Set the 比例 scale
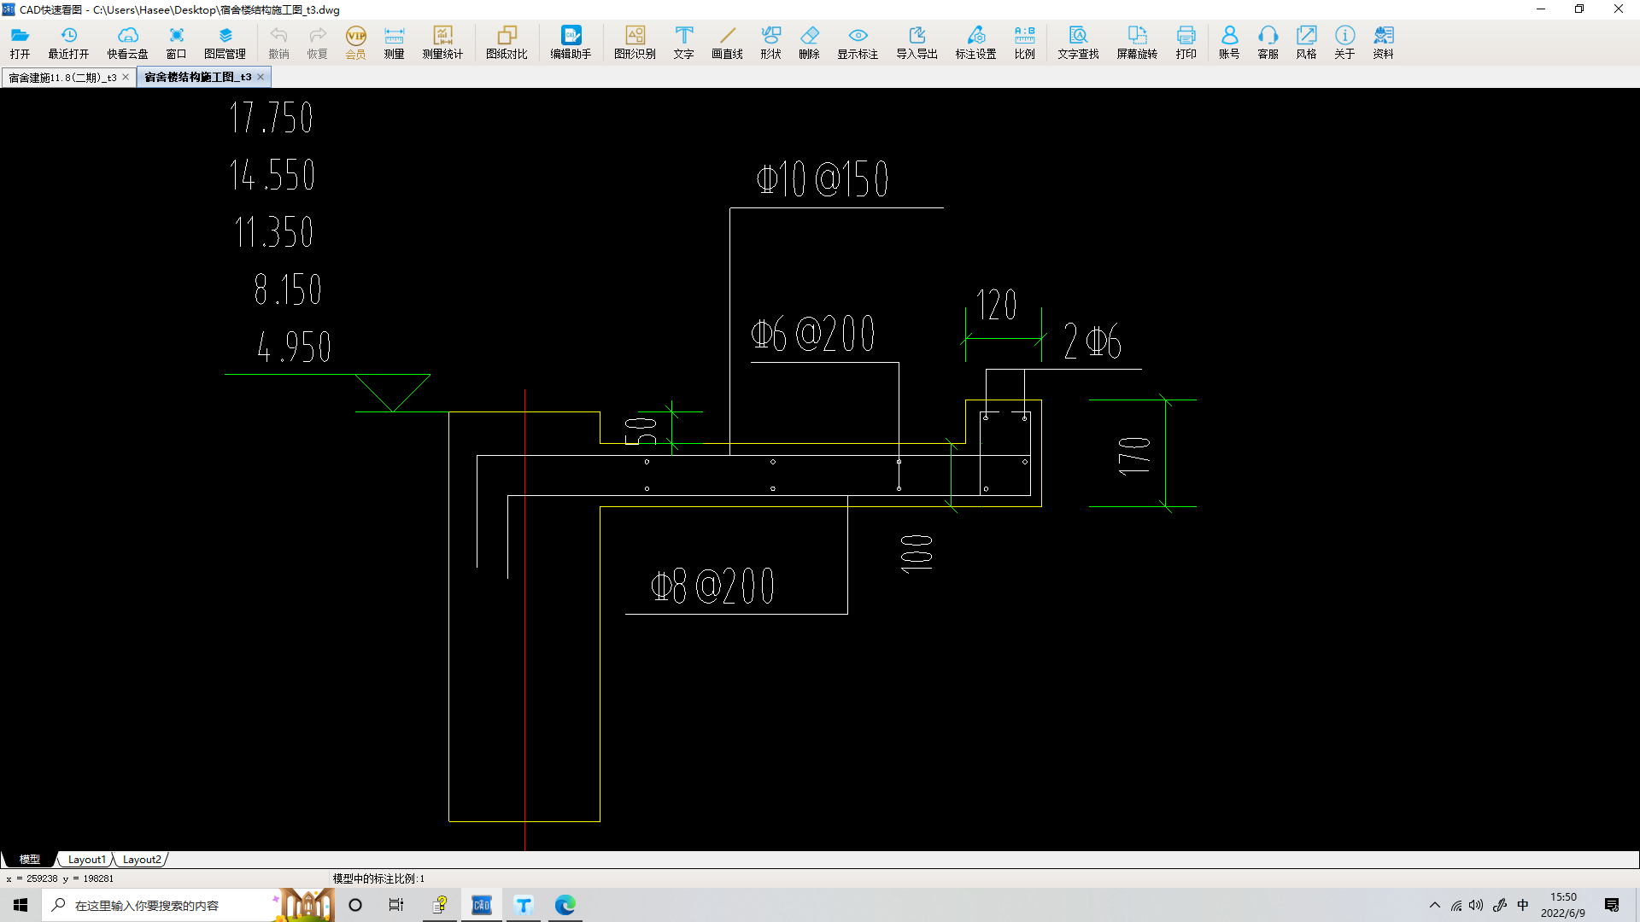 1024,42
